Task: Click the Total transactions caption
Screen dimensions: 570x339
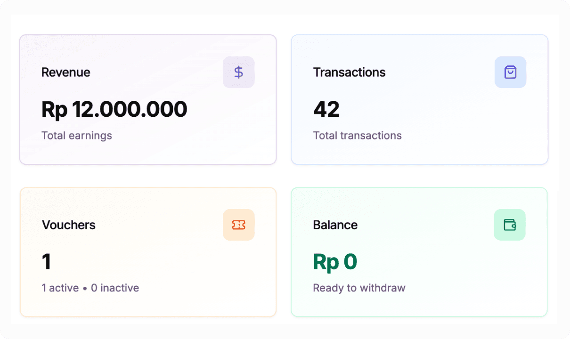Action: tap(357, 136)
